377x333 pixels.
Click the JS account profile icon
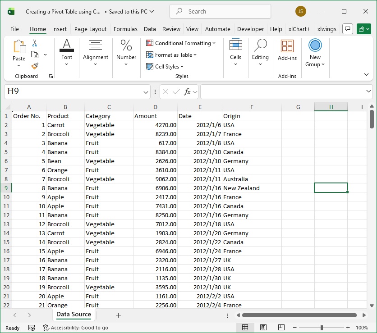point(300,11)
